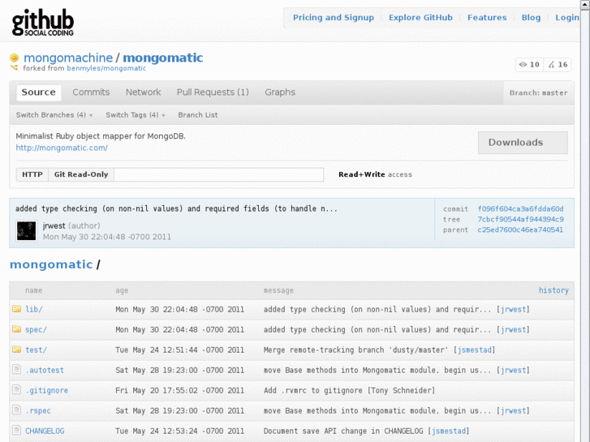Expand the Switch Branches dropdown
Viewport: 590px width, 442px height.
[x=54, y=115]
